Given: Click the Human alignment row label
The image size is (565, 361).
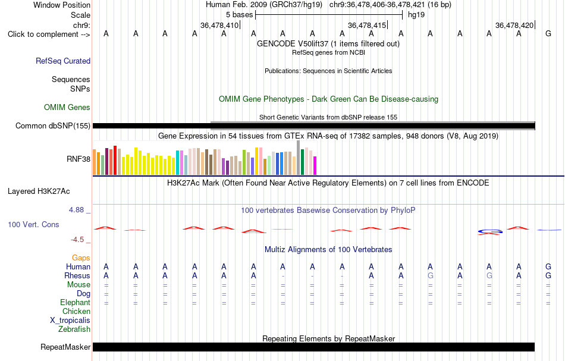Looking at the screenshot, I should click(78, 266).
